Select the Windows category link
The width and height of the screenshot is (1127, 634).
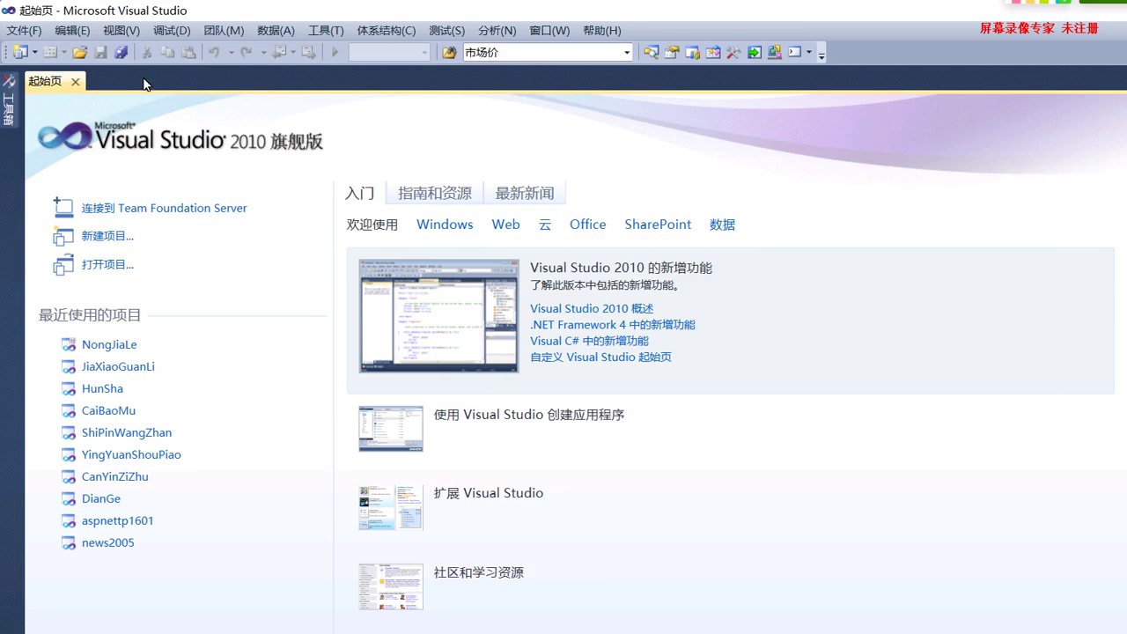click(445, 225)
